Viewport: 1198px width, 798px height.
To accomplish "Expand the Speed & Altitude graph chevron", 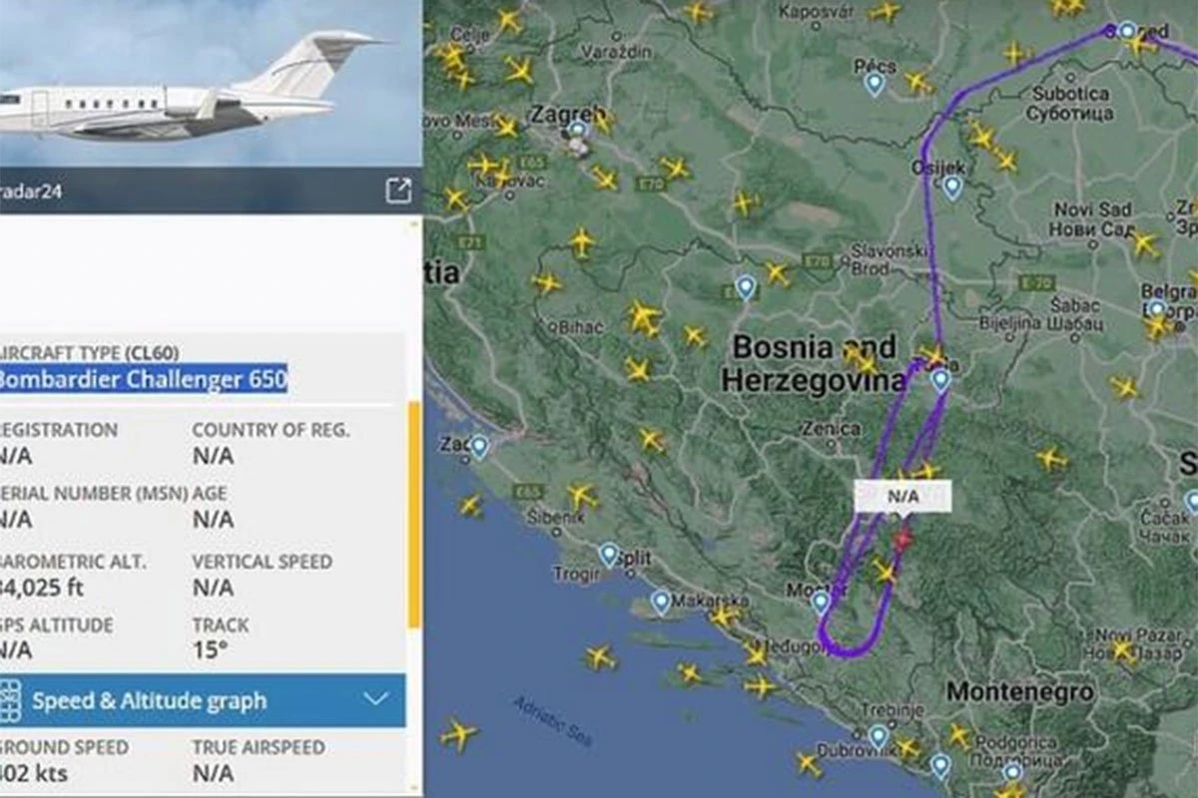I will point(375,699).
